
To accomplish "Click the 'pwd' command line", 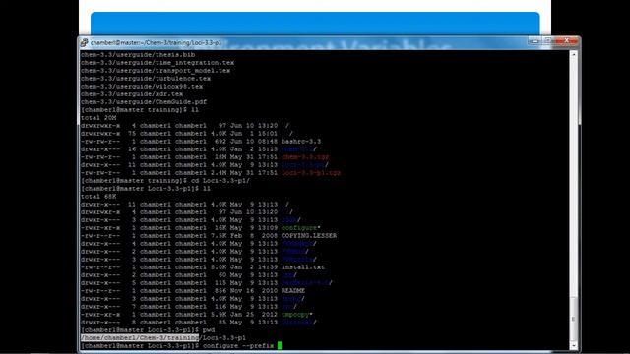I will coord(148,330).
